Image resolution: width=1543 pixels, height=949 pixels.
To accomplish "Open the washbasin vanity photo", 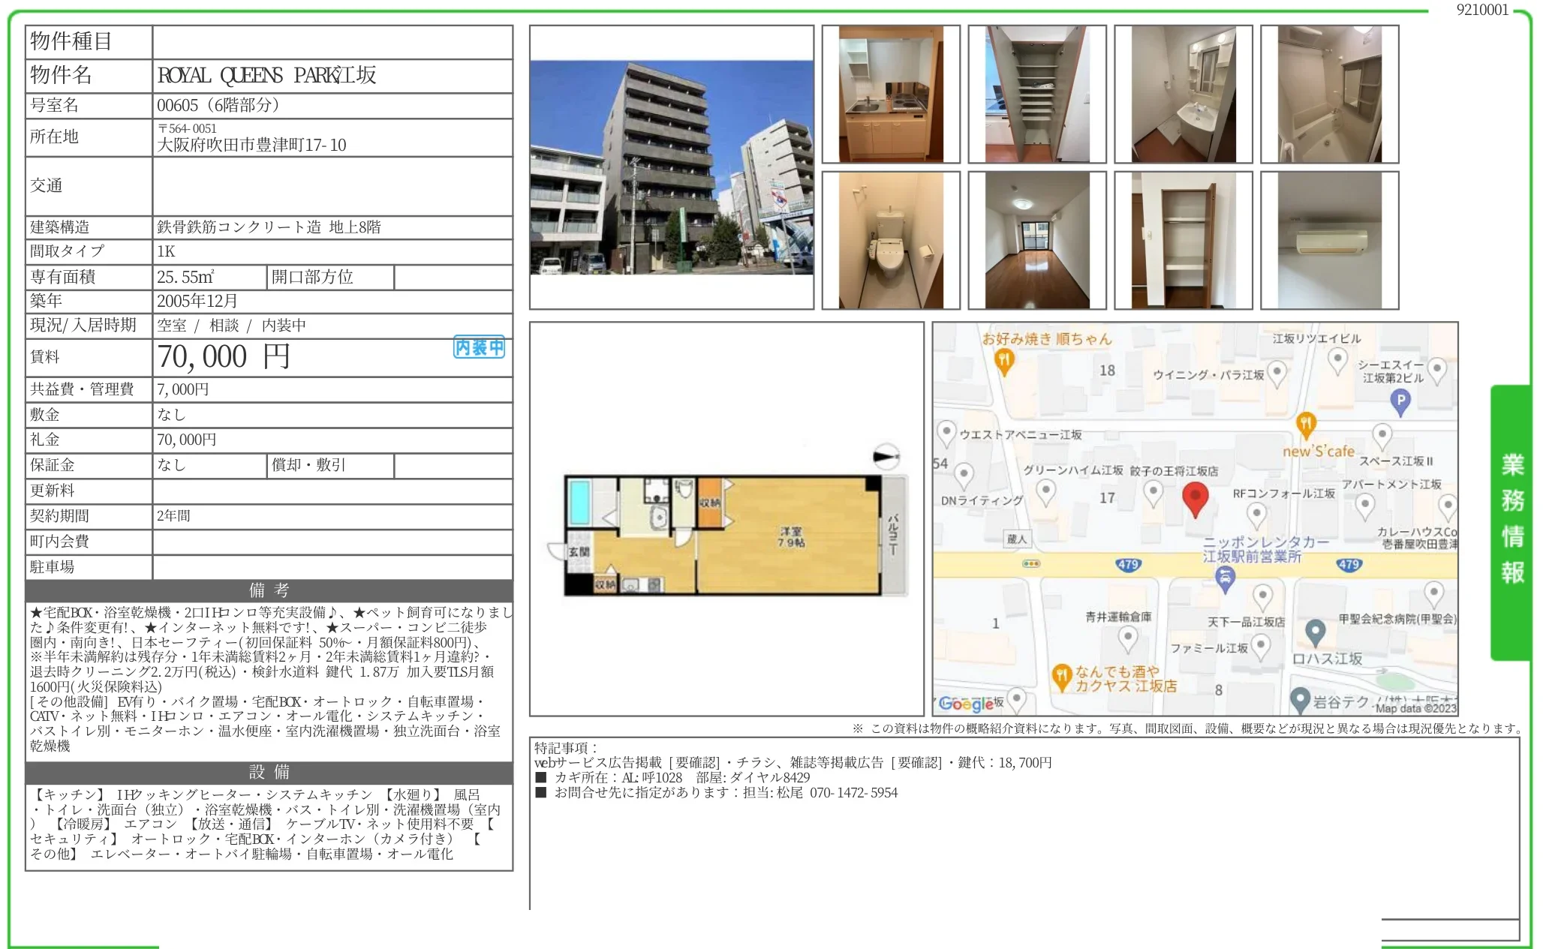I will pyautogui.click(x=1183, y=94).
